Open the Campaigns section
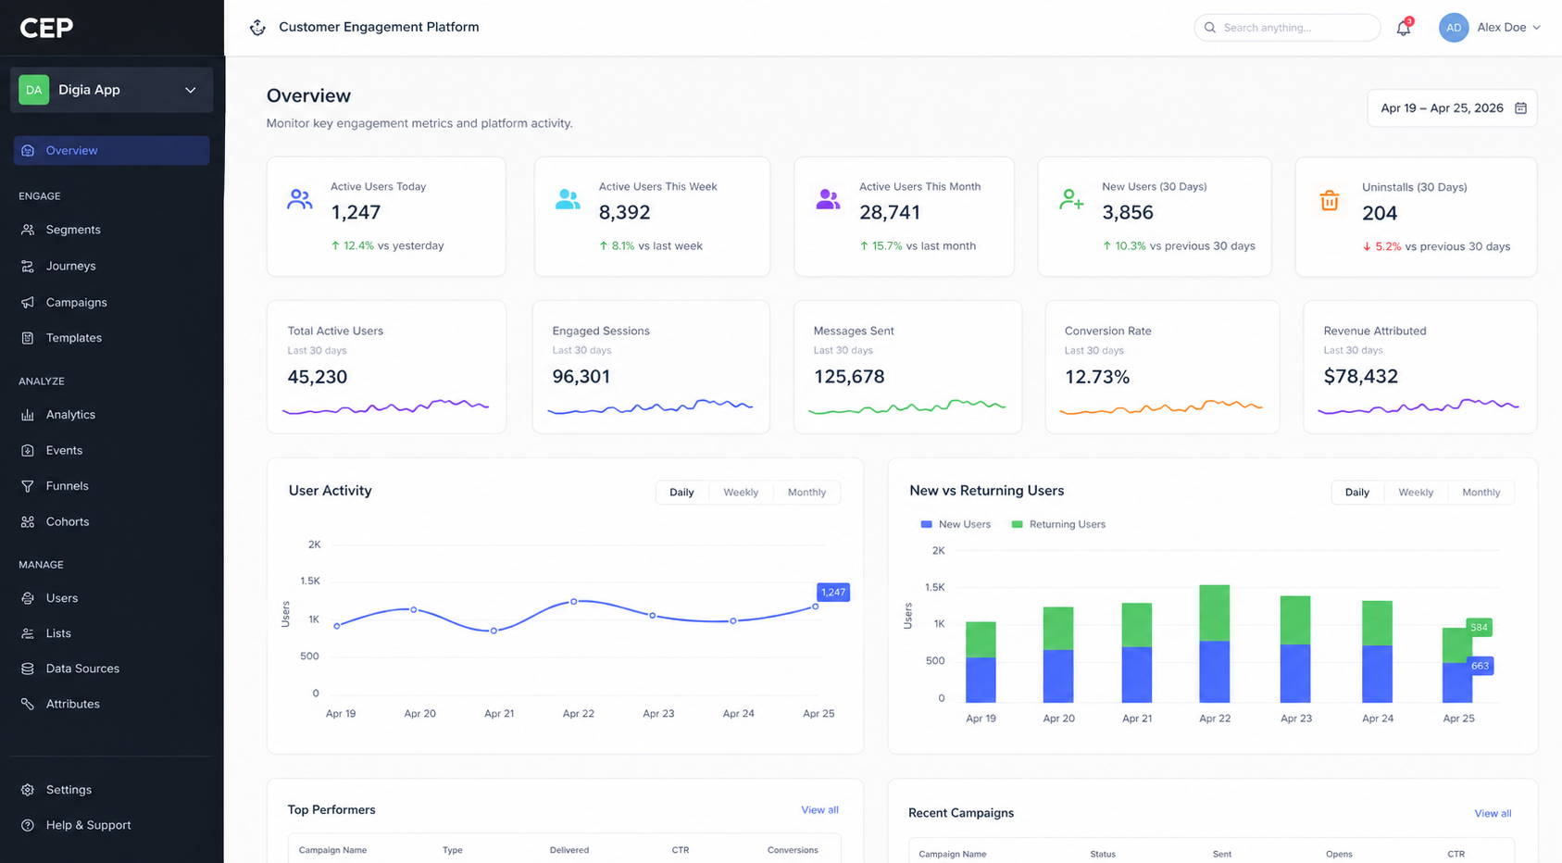Screen dimensions: 1562x863 click(76, 302)
